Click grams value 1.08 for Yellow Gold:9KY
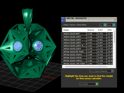The height and width of the screenshot is (93, 124). (90, 34)
